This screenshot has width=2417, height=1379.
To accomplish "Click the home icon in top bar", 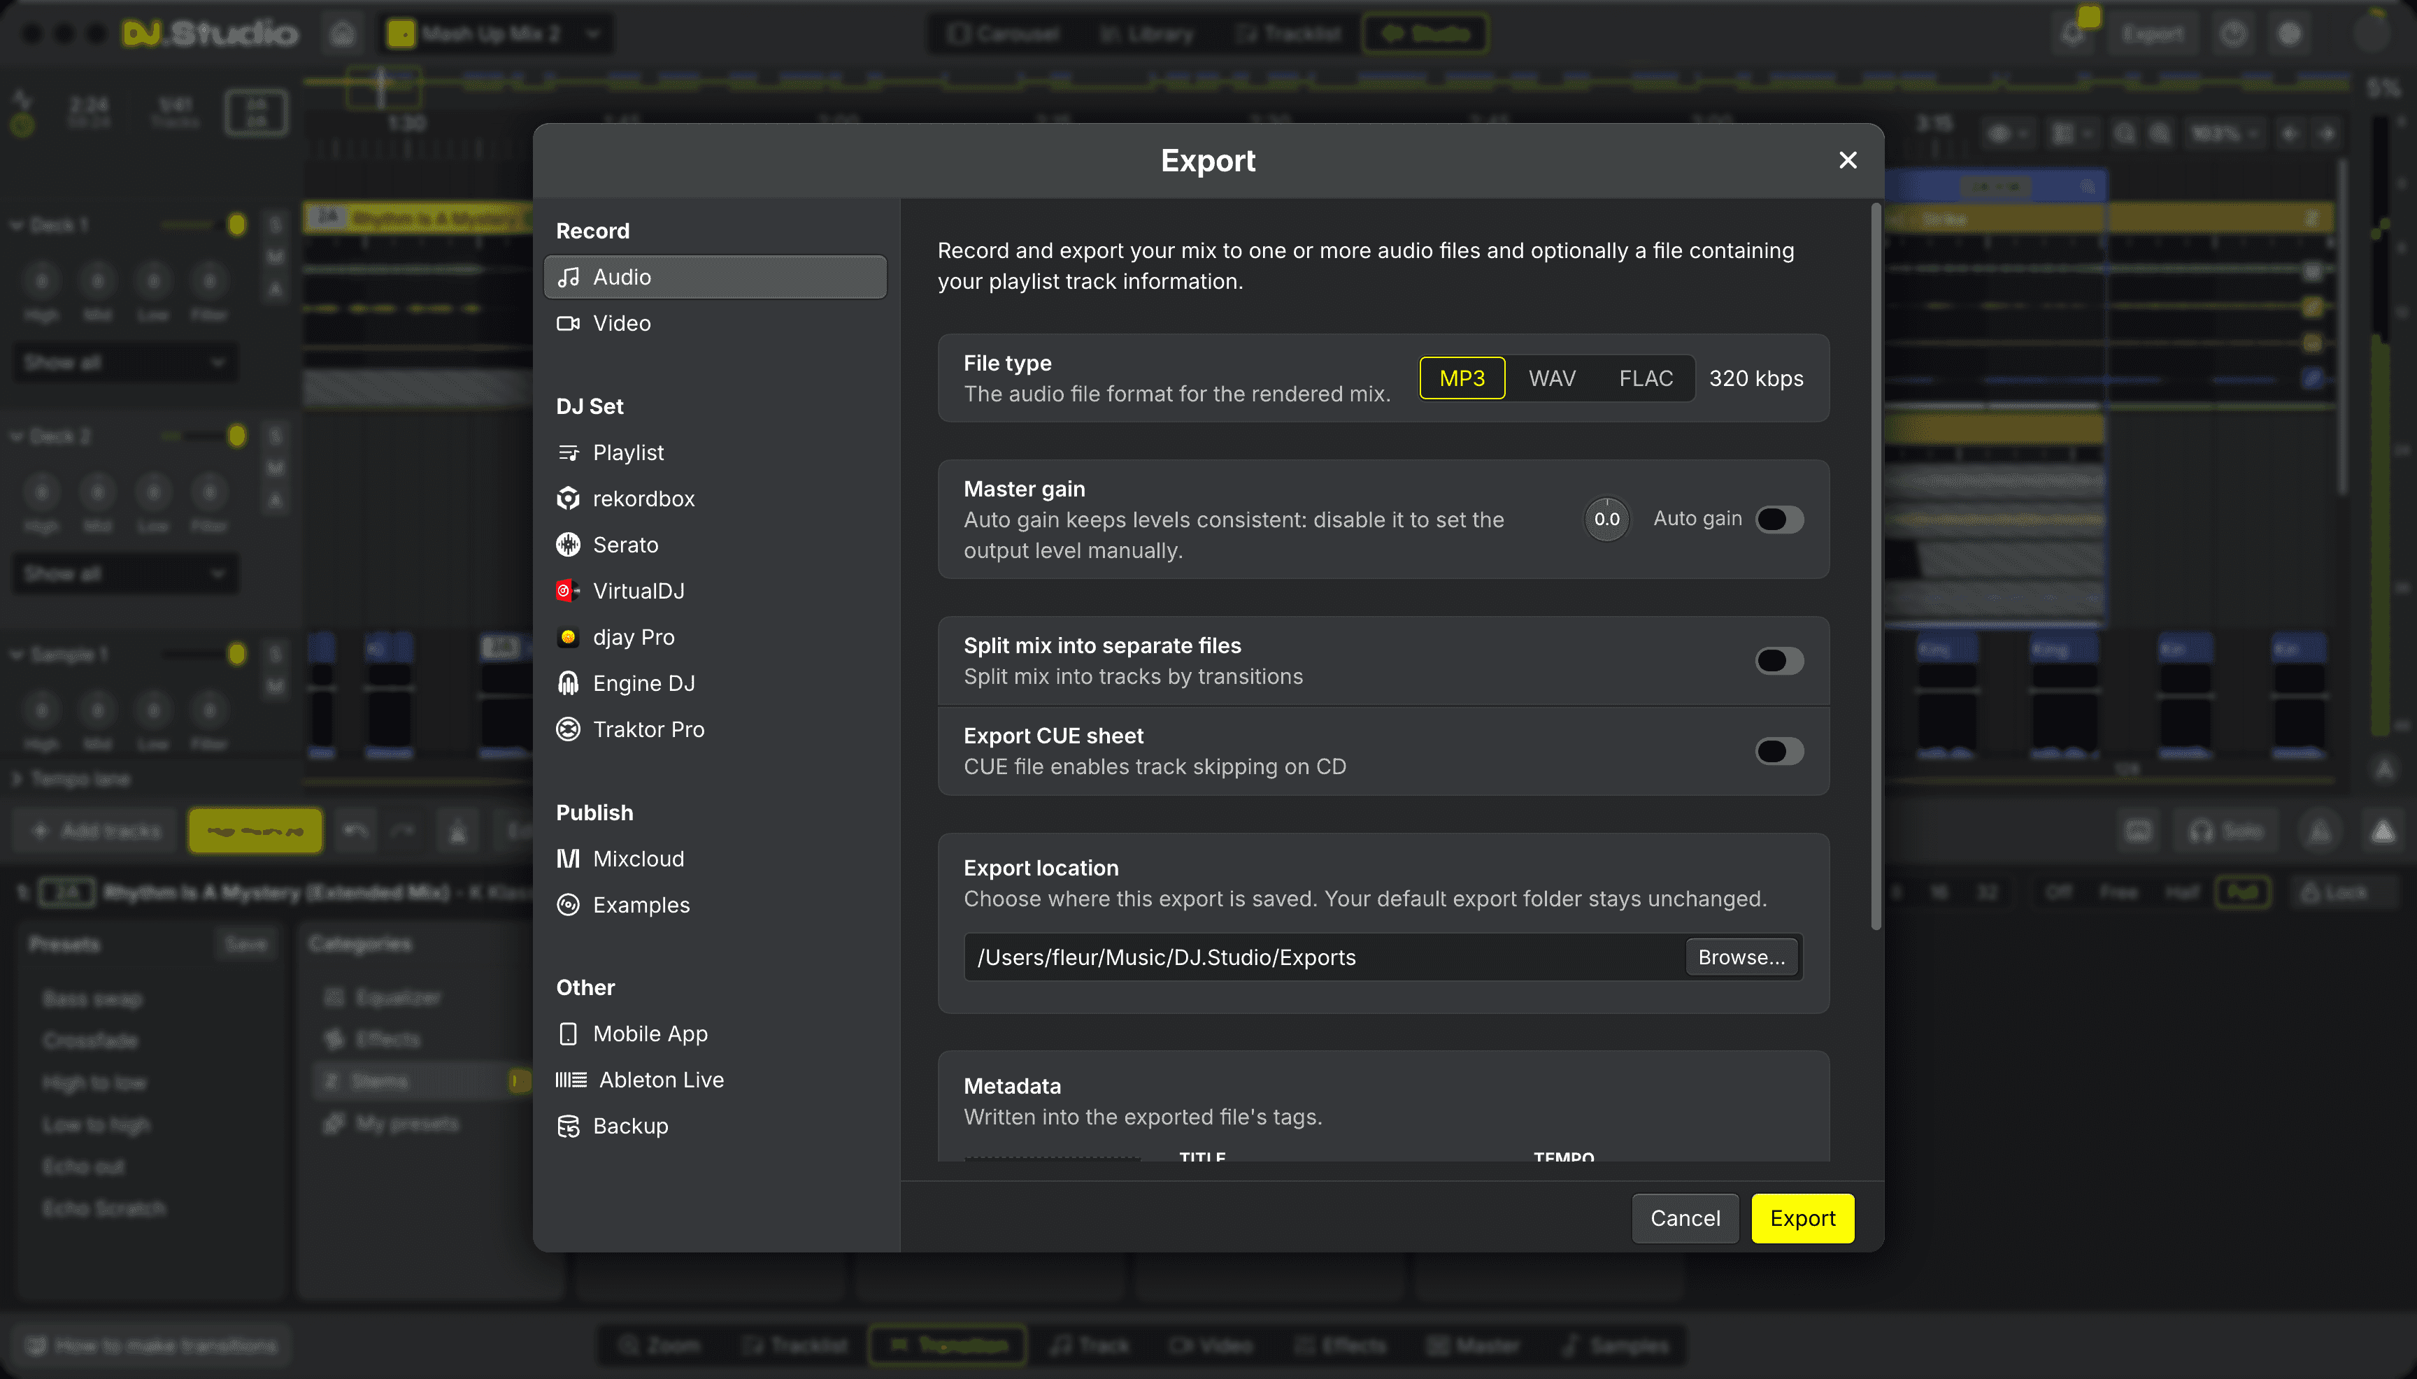I will [x=342, y=34].
